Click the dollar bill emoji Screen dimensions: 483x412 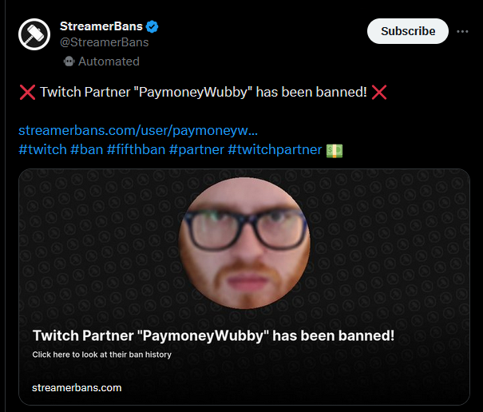pos(335,151)
